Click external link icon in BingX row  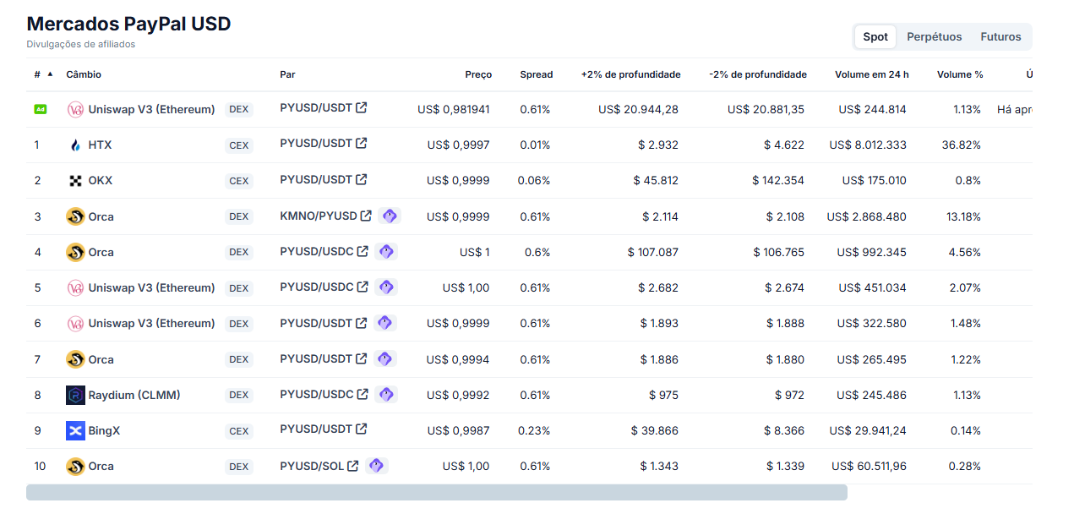coord(362,429)
